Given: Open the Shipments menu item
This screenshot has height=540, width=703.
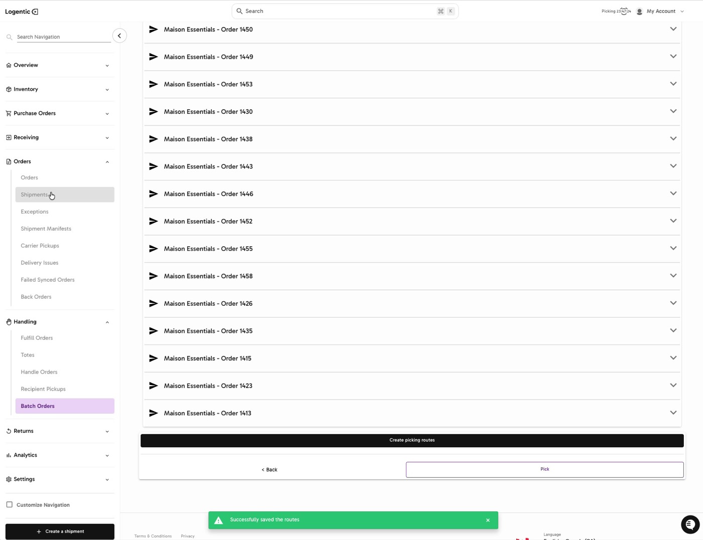Looking at the screenshot, I should [65, 195].
